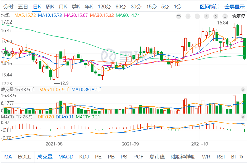This screenshot has width=249, height=165.
Task: Zoom out the chart with minus icon
Action: pos(197,16)
